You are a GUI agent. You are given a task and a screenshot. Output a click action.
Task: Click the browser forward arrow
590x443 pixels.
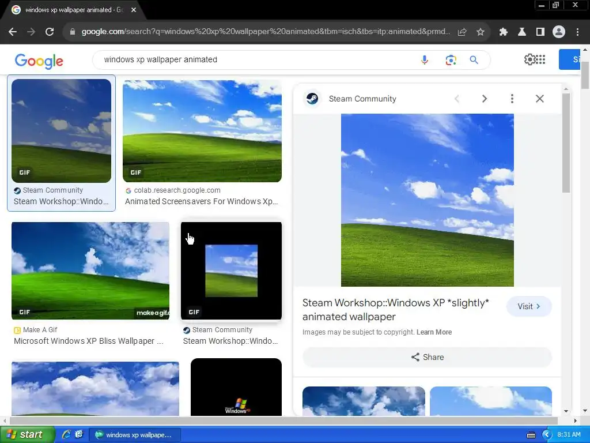(31, 32)
